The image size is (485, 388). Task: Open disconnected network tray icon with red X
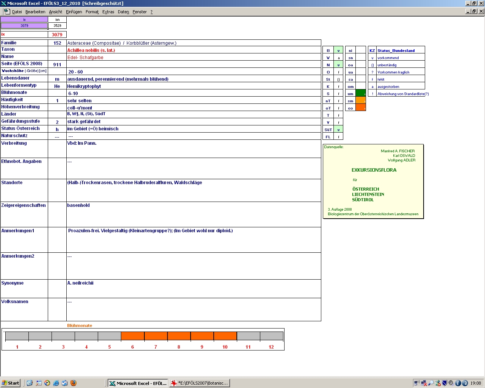pyautogui.click(x=424, y=383)
